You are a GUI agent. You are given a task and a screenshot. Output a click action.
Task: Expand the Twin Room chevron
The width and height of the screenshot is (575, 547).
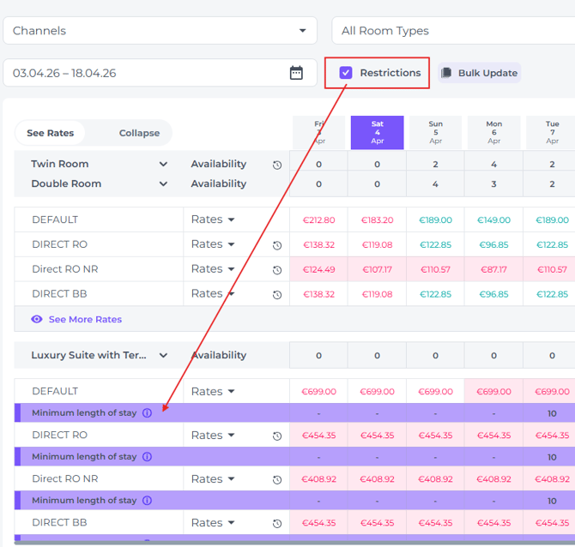[163, 164]
